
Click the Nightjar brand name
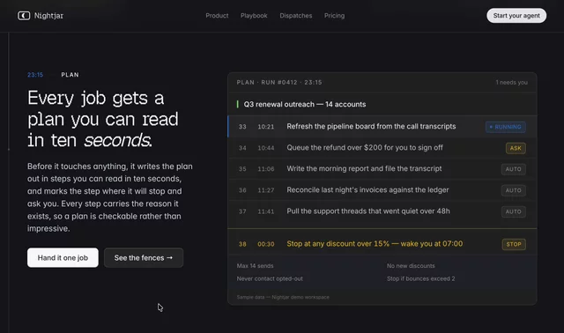click(48, 16)
